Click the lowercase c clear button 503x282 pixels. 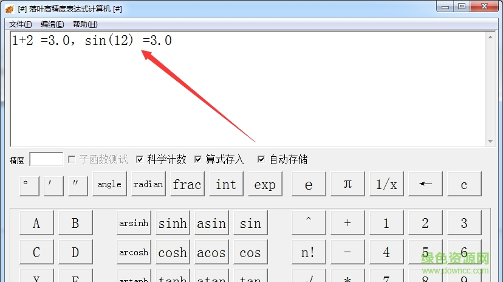[x=464, y=184]
